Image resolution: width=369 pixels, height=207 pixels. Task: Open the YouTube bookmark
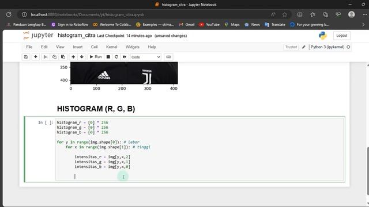click(209, 24)
